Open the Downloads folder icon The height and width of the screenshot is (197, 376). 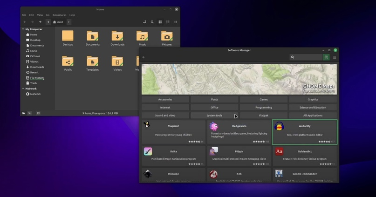pos(117,37)
